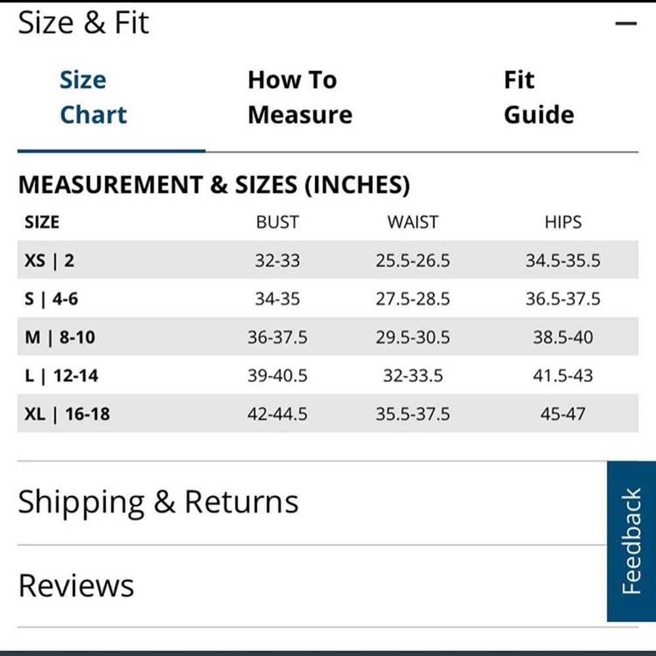656x656 pixels.
Task: Select the Fit Guide tab
Action: 539,97
